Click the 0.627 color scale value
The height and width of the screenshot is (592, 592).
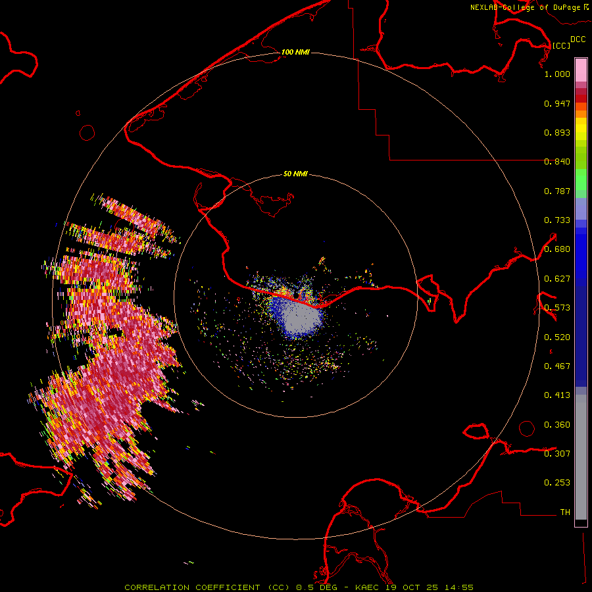(x=557, y=279)
